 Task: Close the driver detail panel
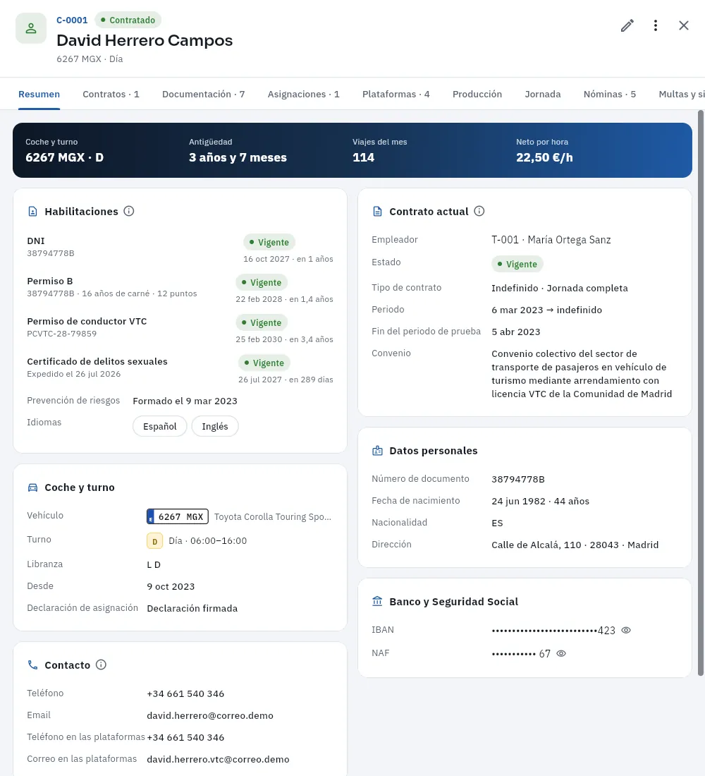click(x=684, y=25)
